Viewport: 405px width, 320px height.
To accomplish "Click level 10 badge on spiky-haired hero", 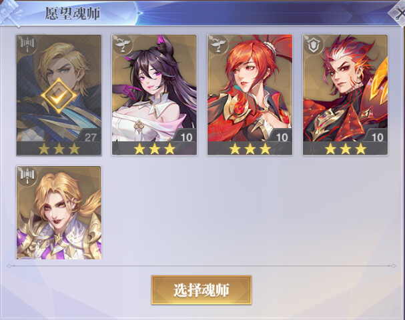I will 378,137.
